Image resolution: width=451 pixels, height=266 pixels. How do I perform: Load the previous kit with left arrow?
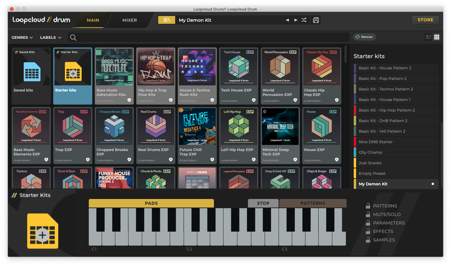pyautogui.click(x=287, y=20)
